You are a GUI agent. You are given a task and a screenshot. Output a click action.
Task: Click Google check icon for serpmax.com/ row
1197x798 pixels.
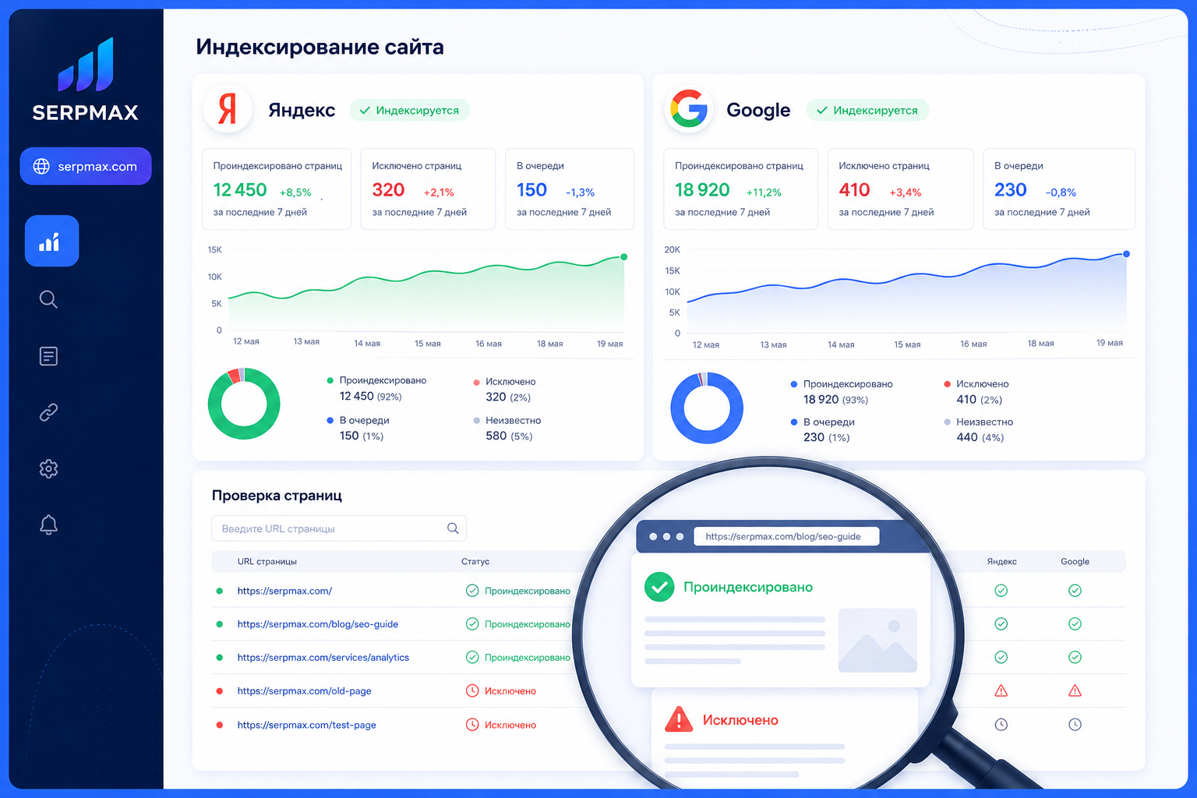point(1075,591)
